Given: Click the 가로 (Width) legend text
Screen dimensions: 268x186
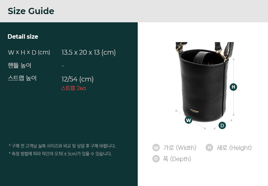Looking at the screenshot, I should click(180, 148).
